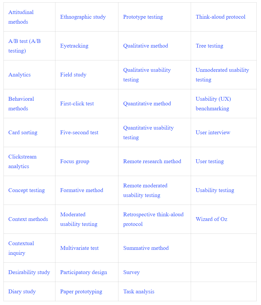The image size is (261, 305).
Task: Open the Task analysis link
Action: pyautogui.click(x=139, y=292)
